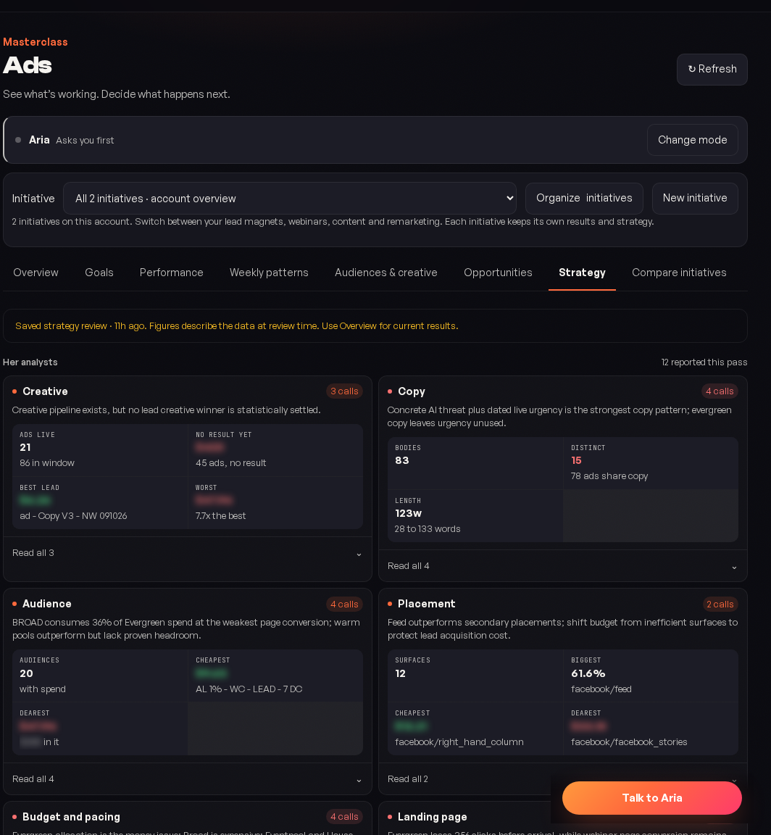Open Audiences & creative tab

(x=386, y=273)
